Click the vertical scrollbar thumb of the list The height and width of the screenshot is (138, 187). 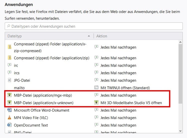click(x=180, y=74)
